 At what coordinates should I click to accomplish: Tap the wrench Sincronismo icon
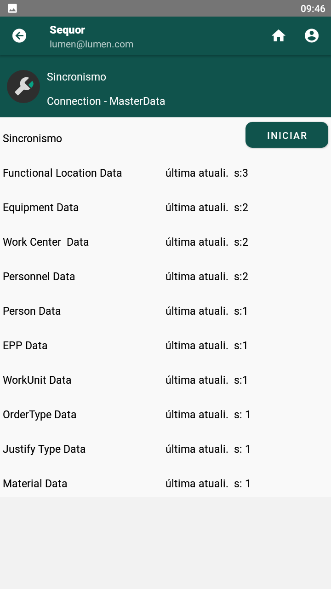tap(23, 87)
